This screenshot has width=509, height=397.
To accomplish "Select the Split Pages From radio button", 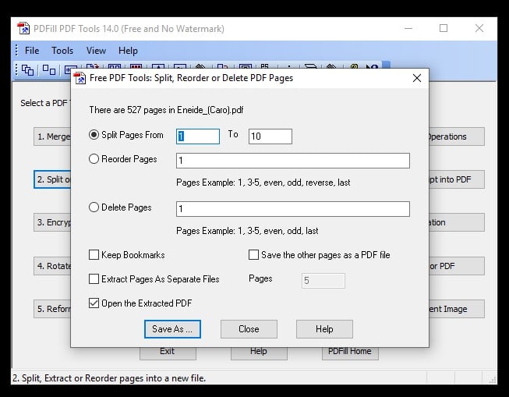I will [94, 134].
